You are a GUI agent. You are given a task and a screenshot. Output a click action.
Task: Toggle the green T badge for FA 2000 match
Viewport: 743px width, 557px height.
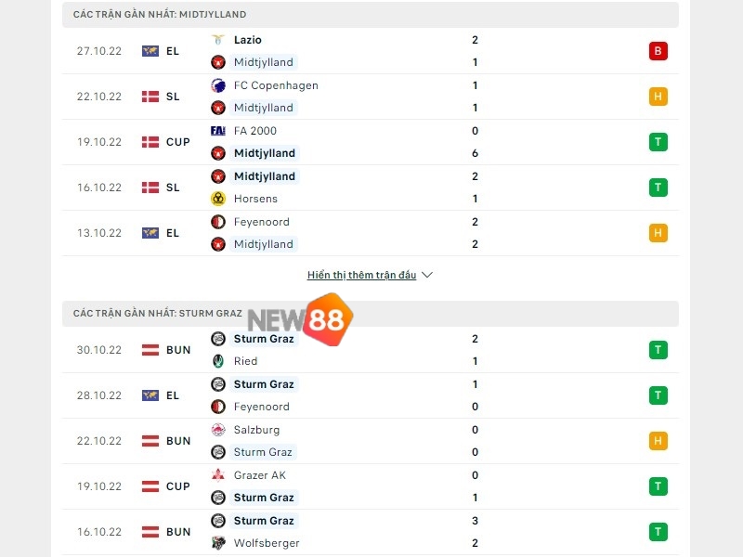tap(658, 142)
